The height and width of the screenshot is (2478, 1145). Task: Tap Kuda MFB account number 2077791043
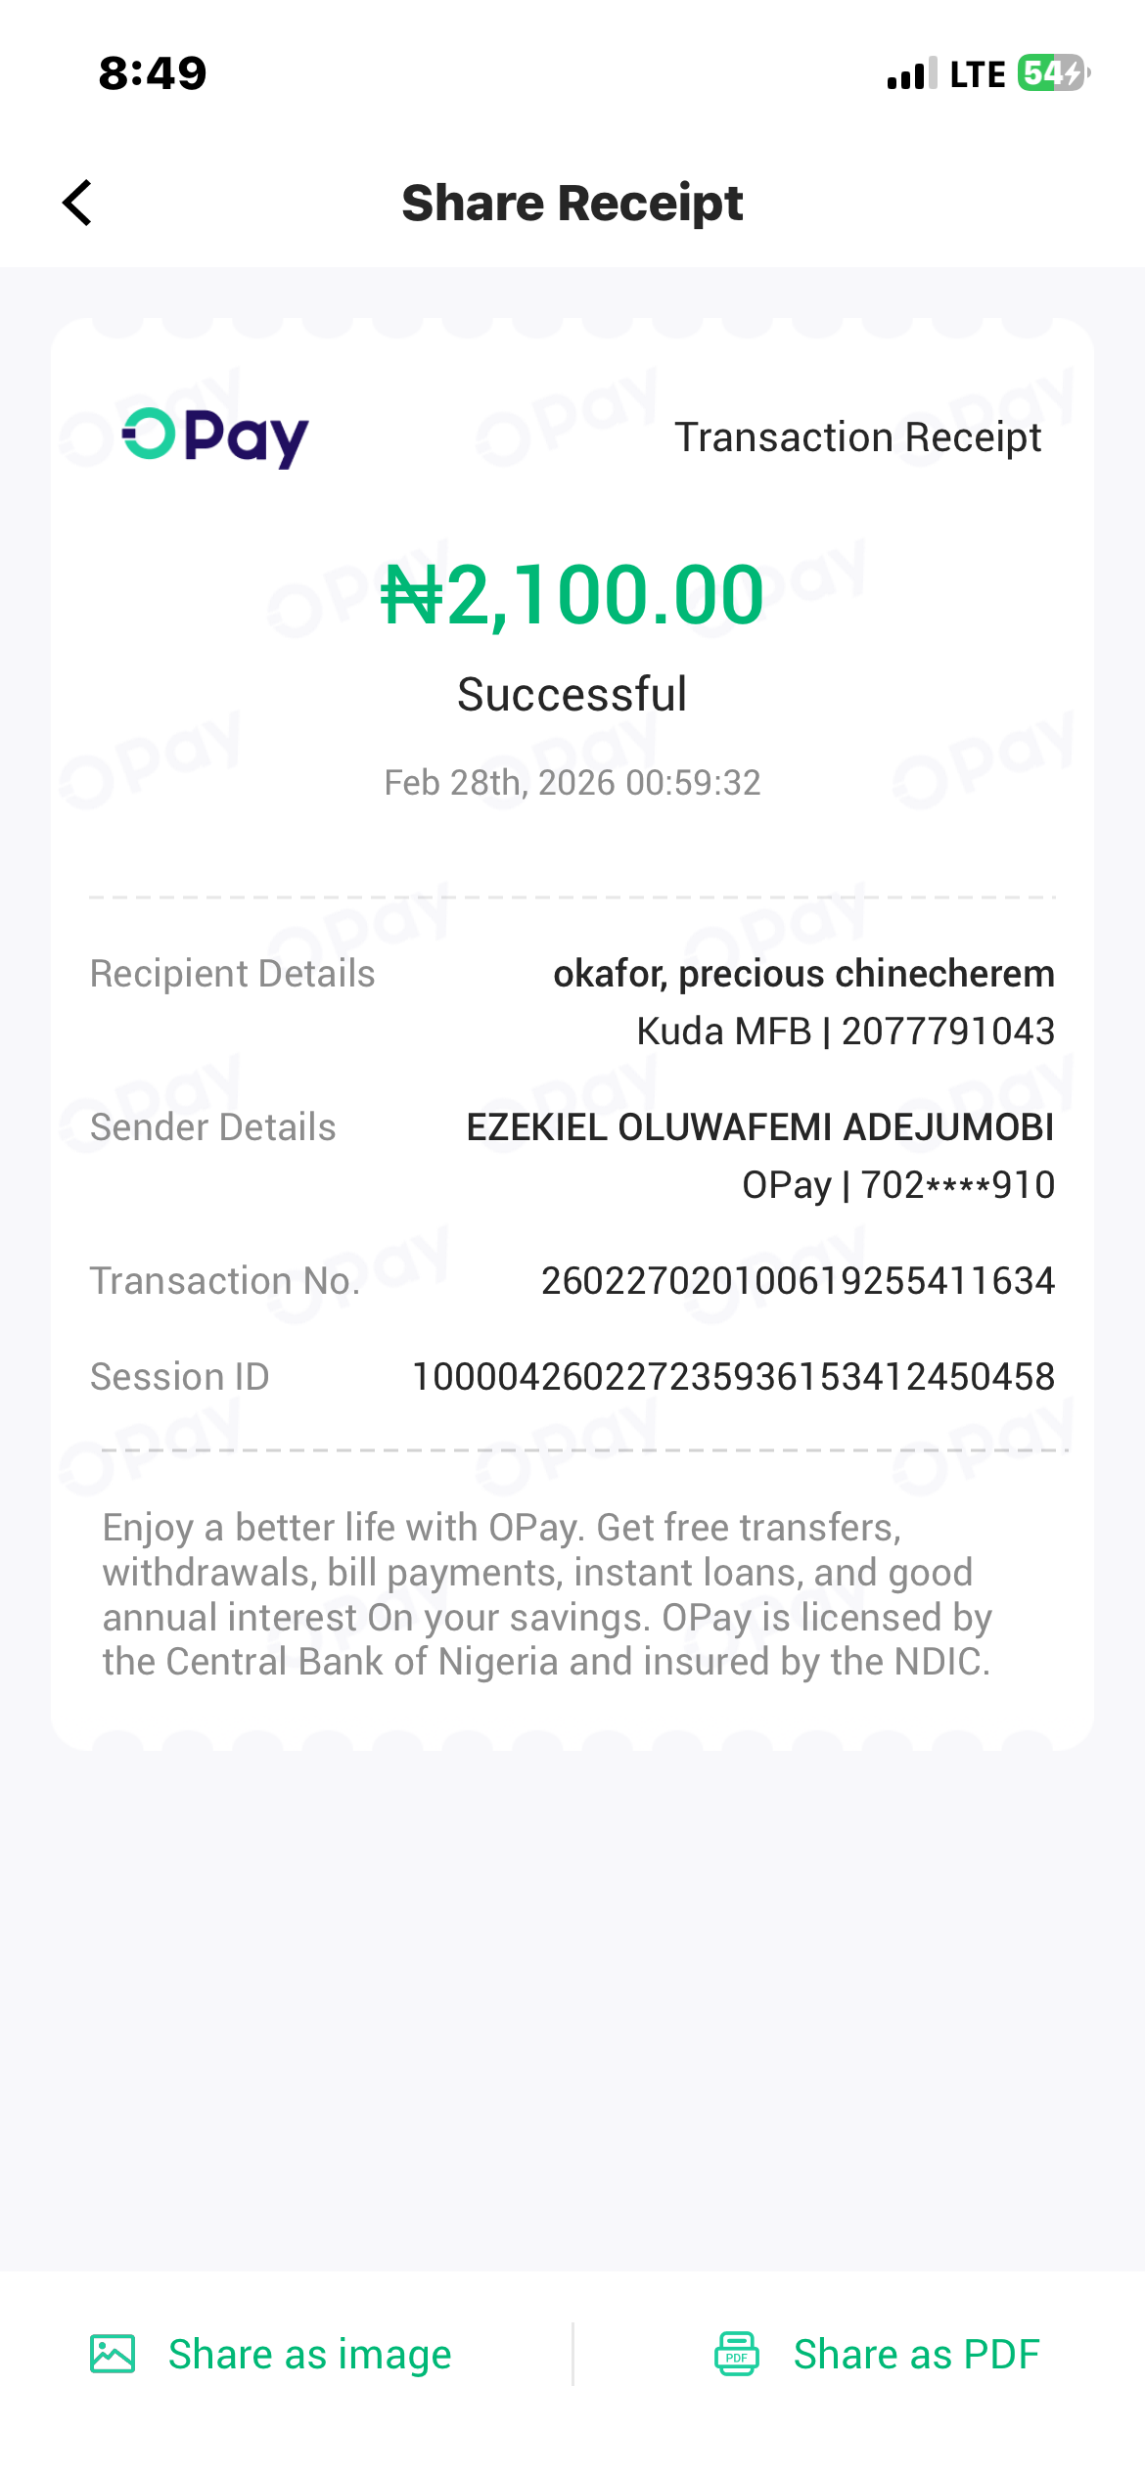click(x=947, y=1031)
